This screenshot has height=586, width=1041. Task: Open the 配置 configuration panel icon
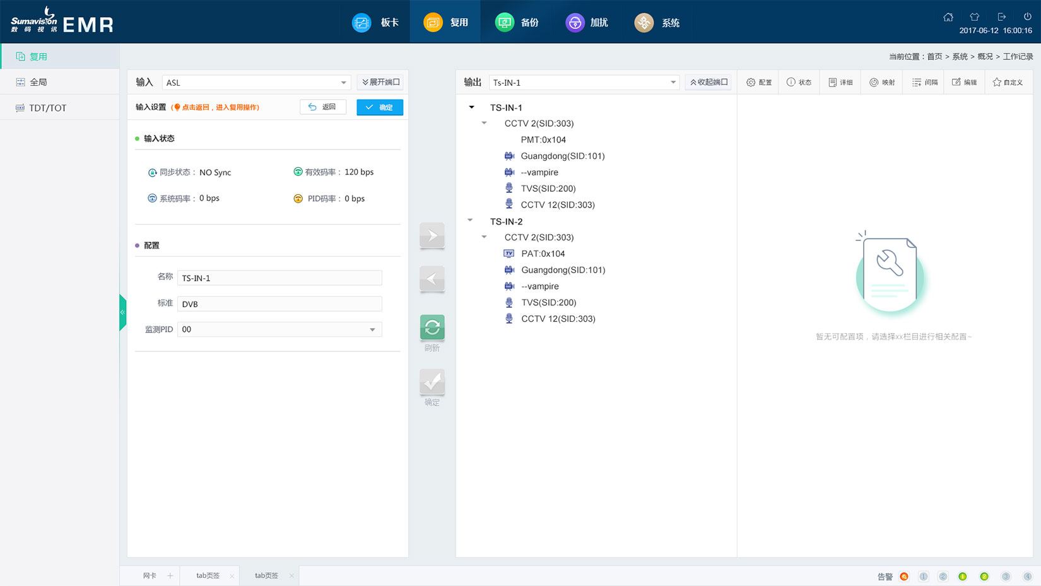[758, 81]
